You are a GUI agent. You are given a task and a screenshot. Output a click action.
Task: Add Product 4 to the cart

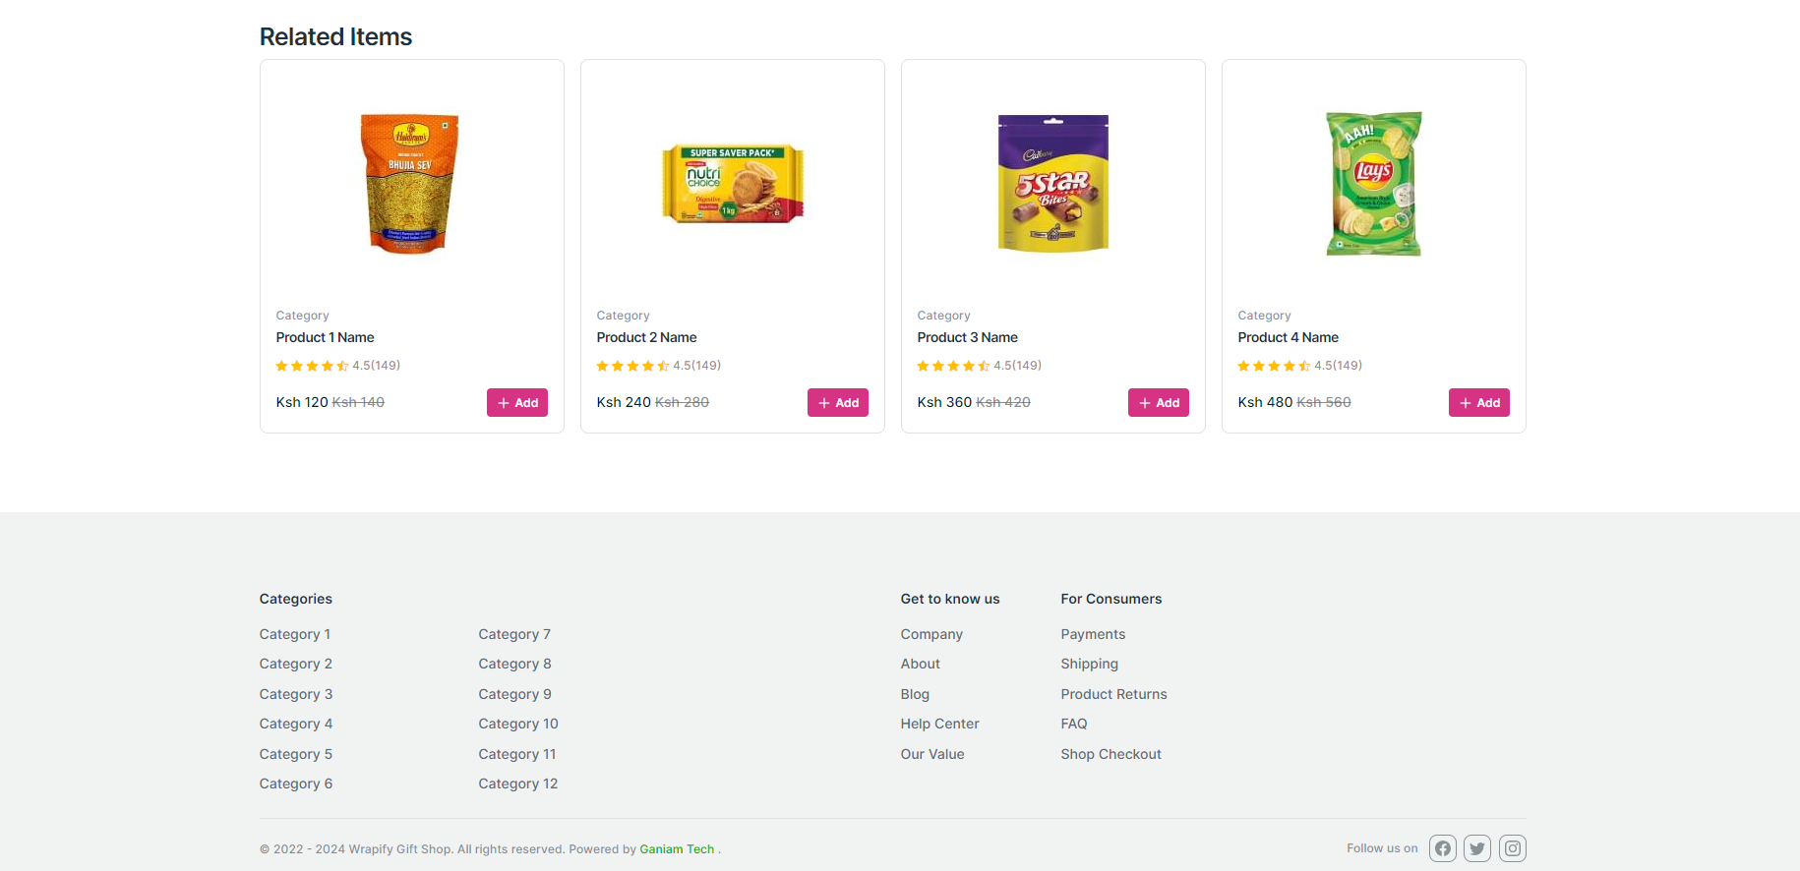[x=1479, y=403]
